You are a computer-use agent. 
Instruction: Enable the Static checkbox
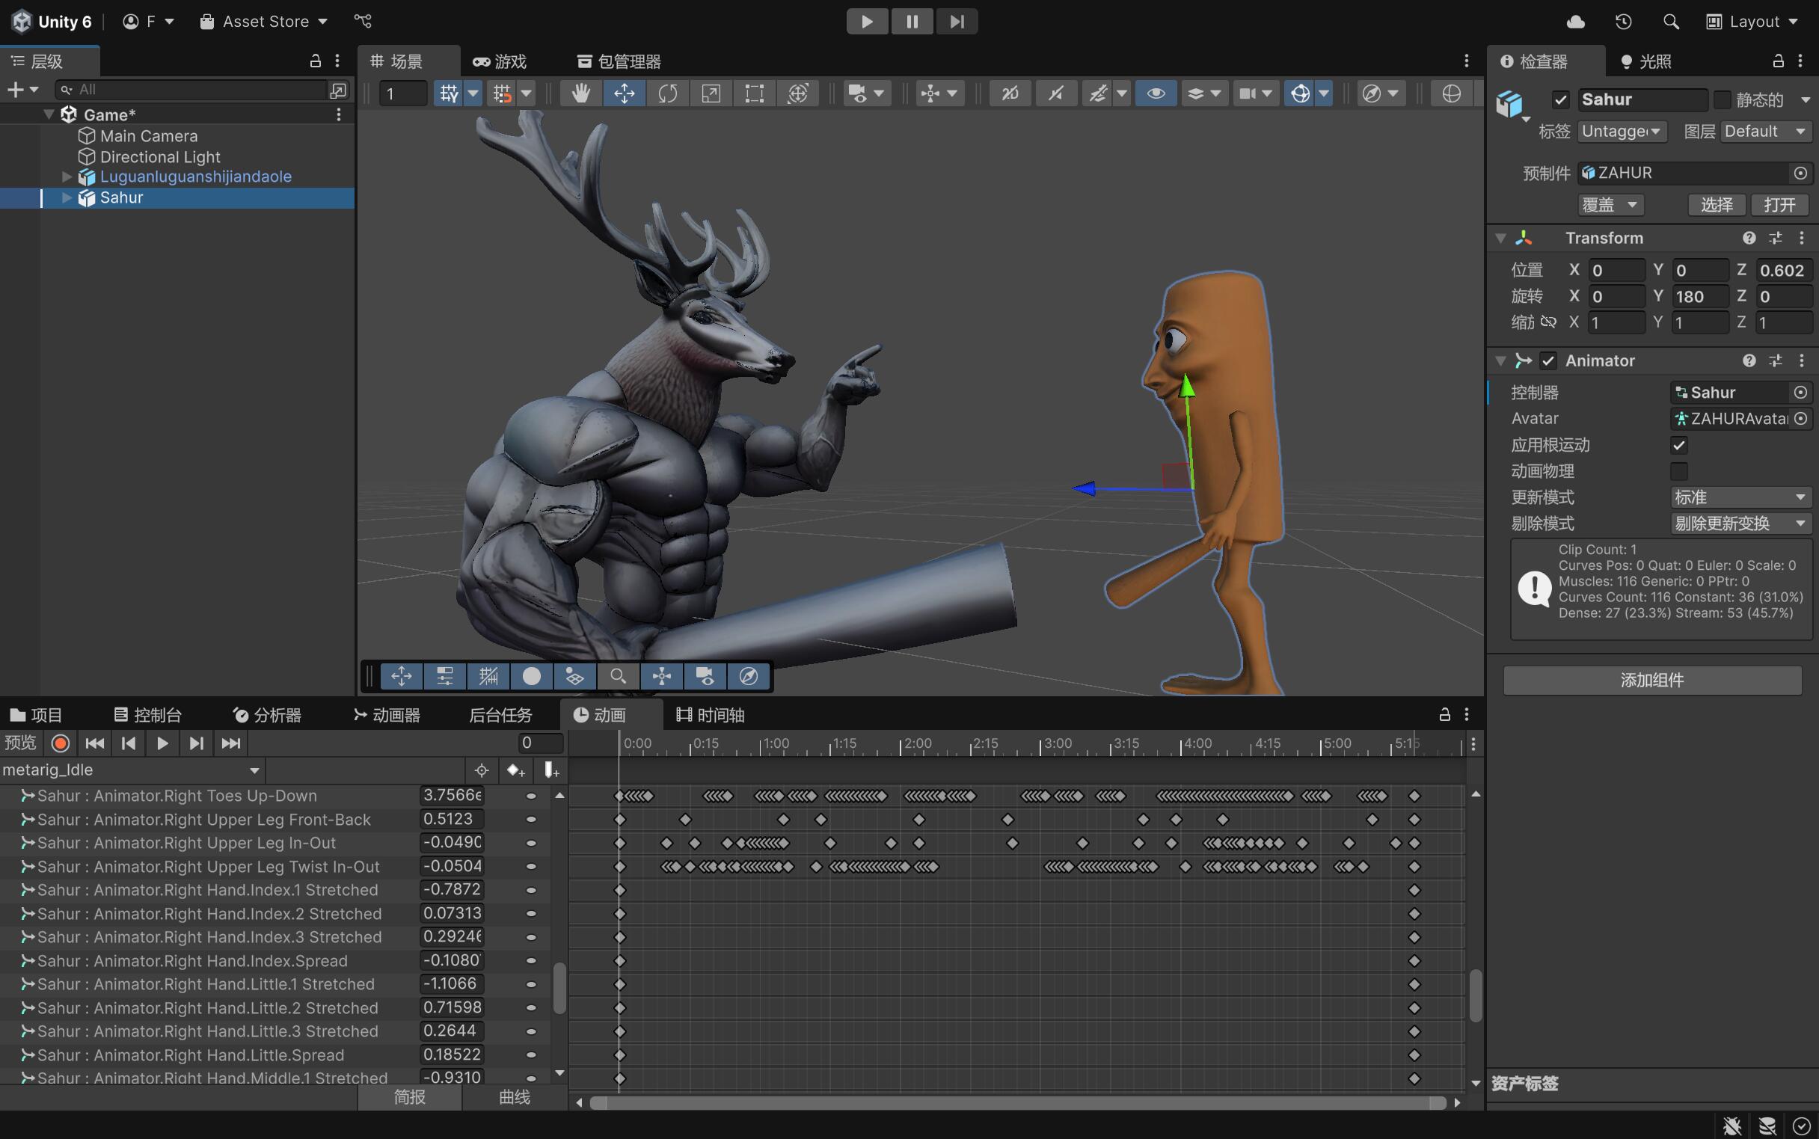coord(1722,99)
